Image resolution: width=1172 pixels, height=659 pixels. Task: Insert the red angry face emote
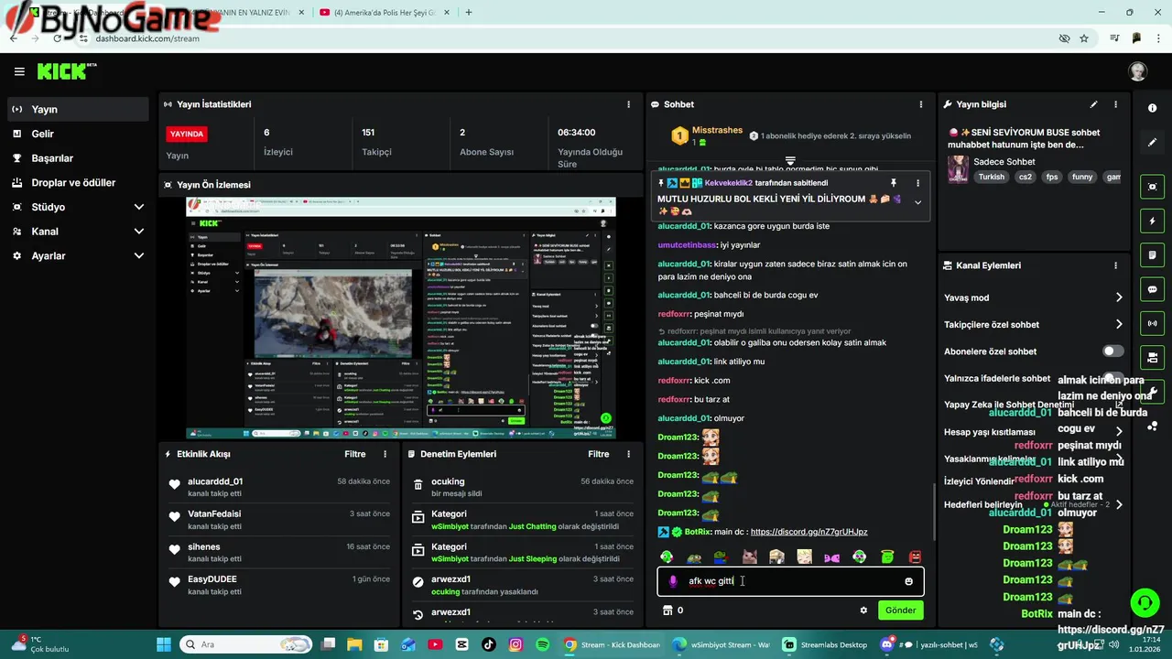coord(915,556)
